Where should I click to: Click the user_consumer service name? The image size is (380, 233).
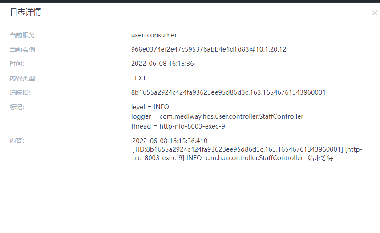pos(154,35)
